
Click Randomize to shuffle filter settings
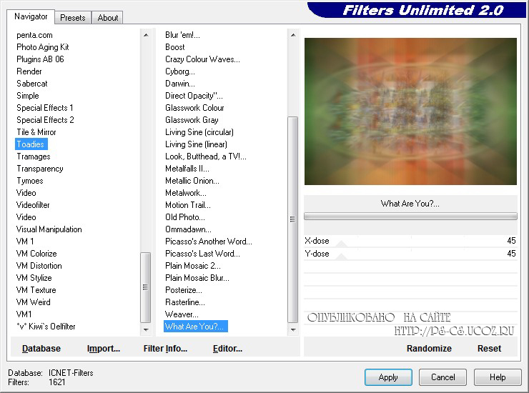pos(429,349)
